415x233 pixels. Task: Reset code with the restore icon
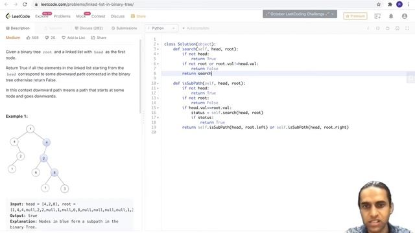click(x=388, y=28)
